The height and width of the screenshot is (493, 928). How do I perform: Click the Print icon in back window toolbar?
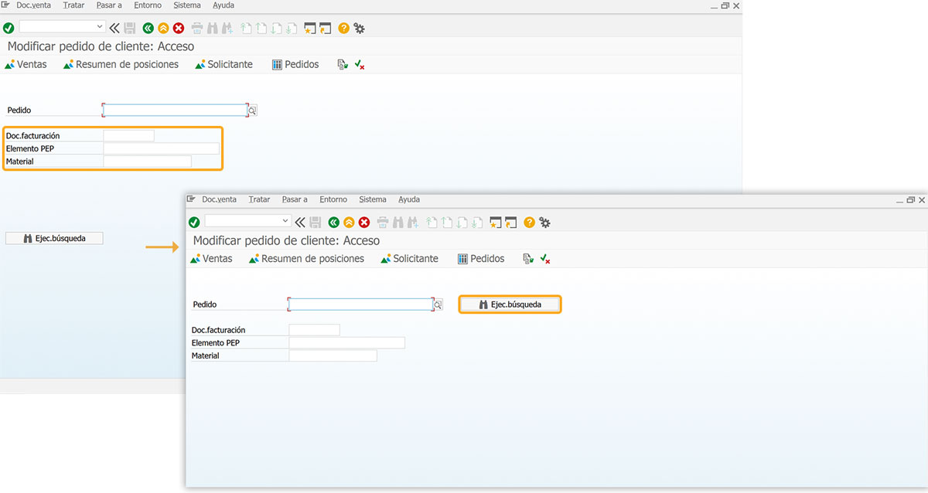tap(197, 28)
